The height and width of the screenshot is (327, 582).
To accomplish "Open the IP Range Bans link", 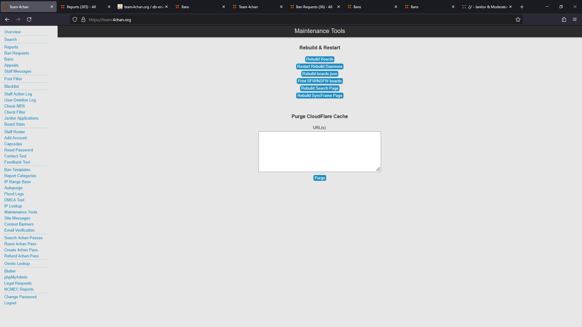I will pos(17,182).
